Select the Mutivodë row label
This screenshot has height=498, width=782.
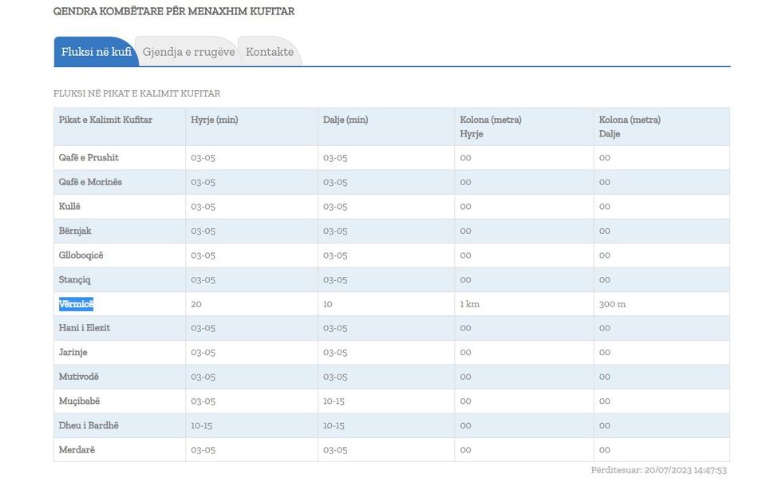click(x=79, y=377)
